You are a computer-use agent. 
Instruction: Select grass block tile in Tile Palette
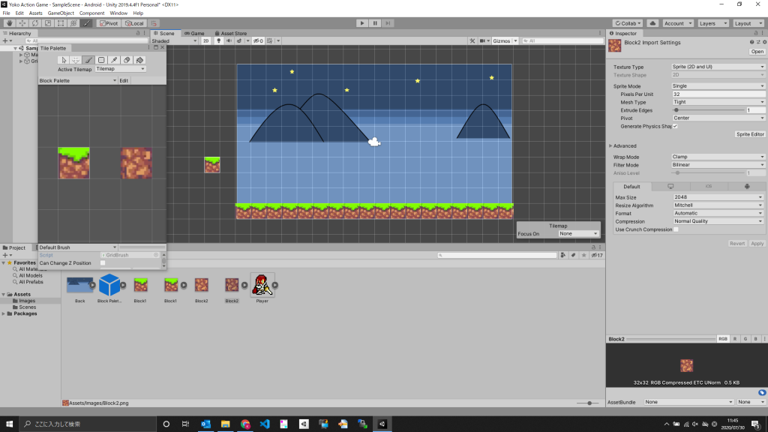click(x=74, y=163)
